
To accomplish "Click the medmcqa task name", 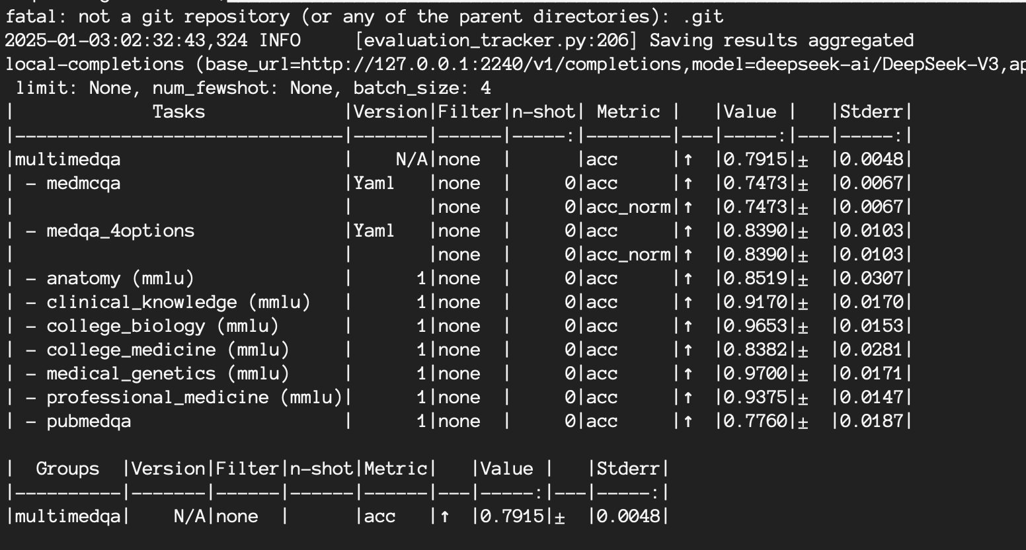I will point(83,183).
